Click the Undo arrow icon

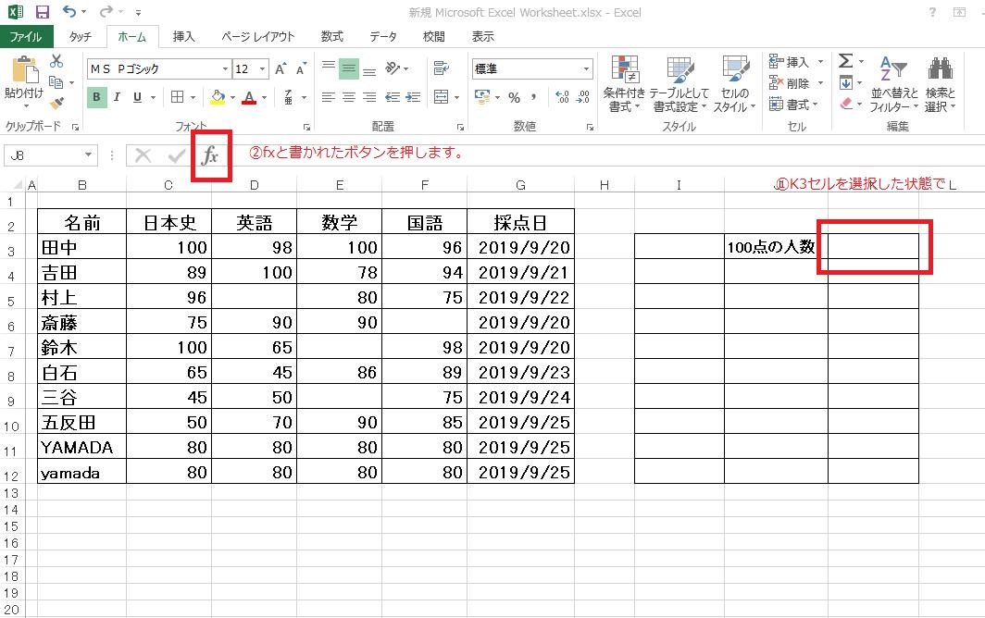click(x=69, y=13)
